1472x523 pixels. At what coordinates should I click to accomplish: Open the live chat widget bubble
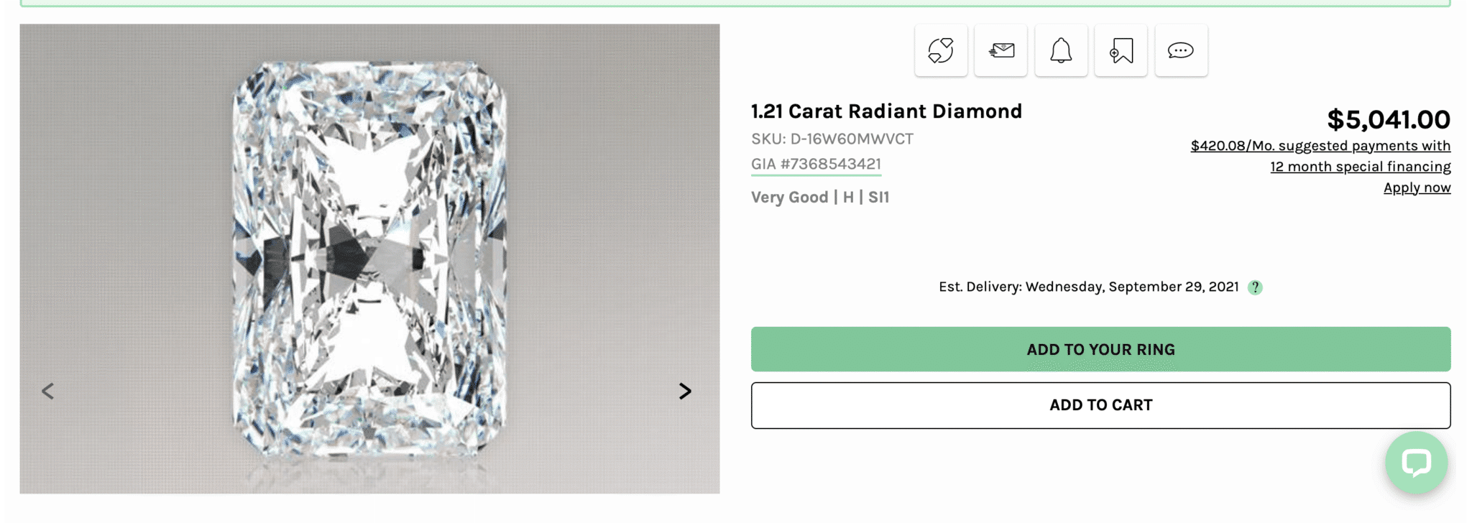click(1416, 463)
